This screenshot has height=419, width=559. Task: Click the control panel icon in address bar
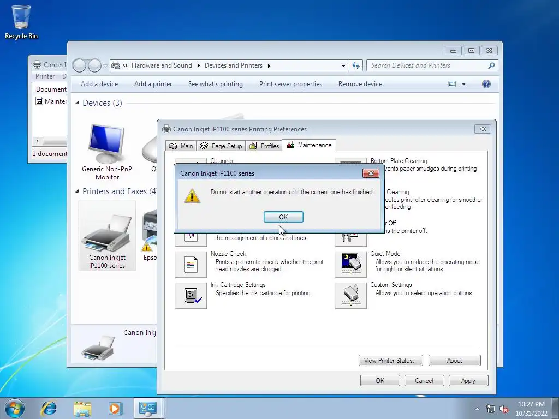116,65
